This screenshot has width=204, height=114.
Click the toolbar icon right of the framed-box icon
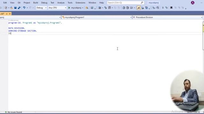100,8
